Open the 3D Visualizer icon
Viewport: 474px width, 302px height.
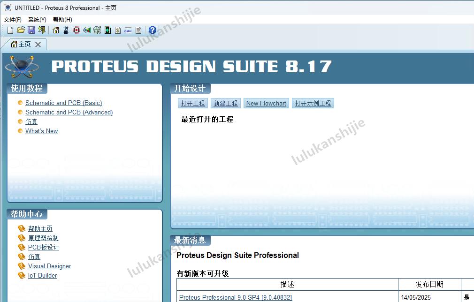coord(87,30)
